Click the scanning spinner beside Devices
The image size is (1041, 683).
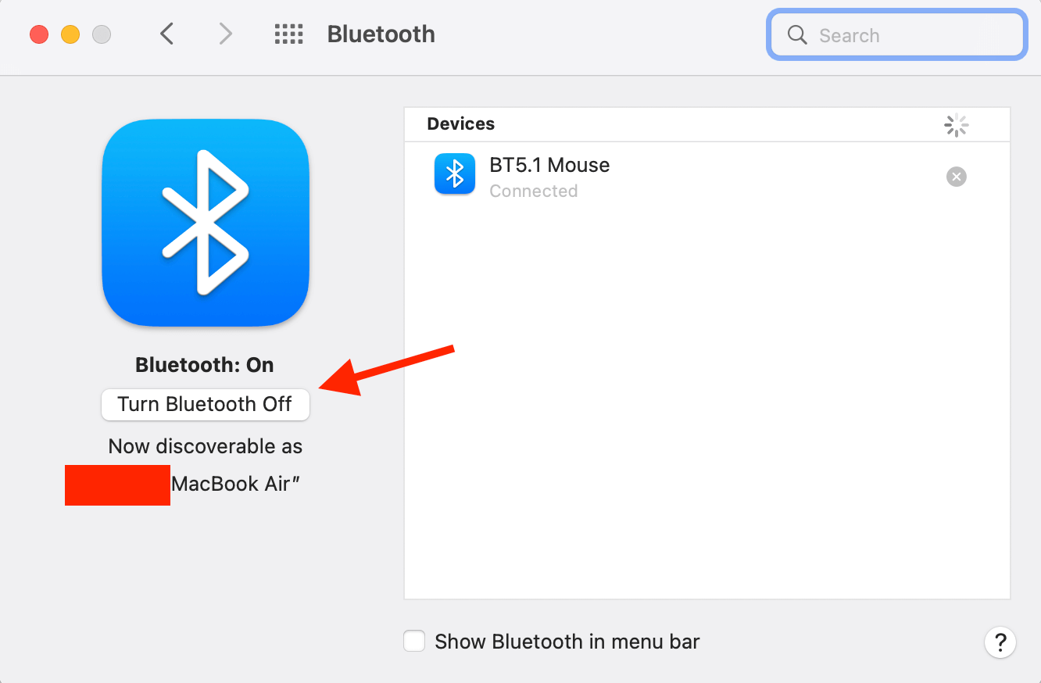[x=956, y=125]
